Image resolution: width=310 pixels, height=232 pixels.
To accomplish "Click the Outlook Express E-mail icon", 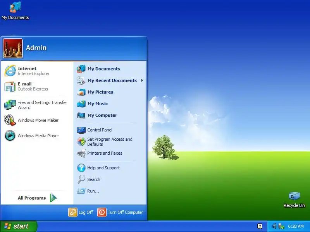I will (x=10, y=86).
